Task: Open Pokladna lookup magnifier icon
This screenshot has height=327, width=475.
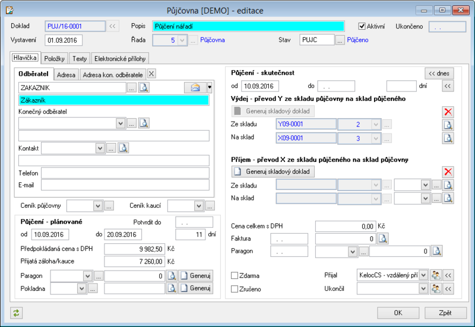Action: [172, 288]
